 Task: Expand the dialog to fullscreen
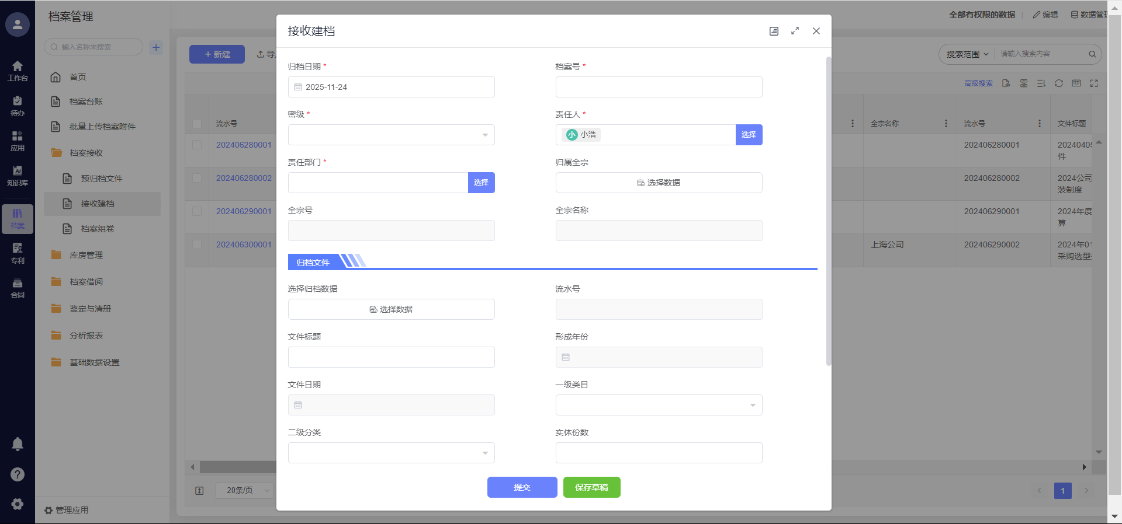(795, 31)
